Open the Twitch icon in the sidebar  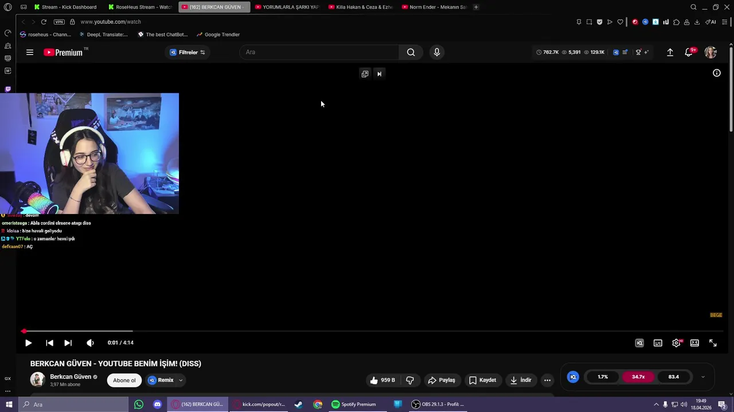7,89
